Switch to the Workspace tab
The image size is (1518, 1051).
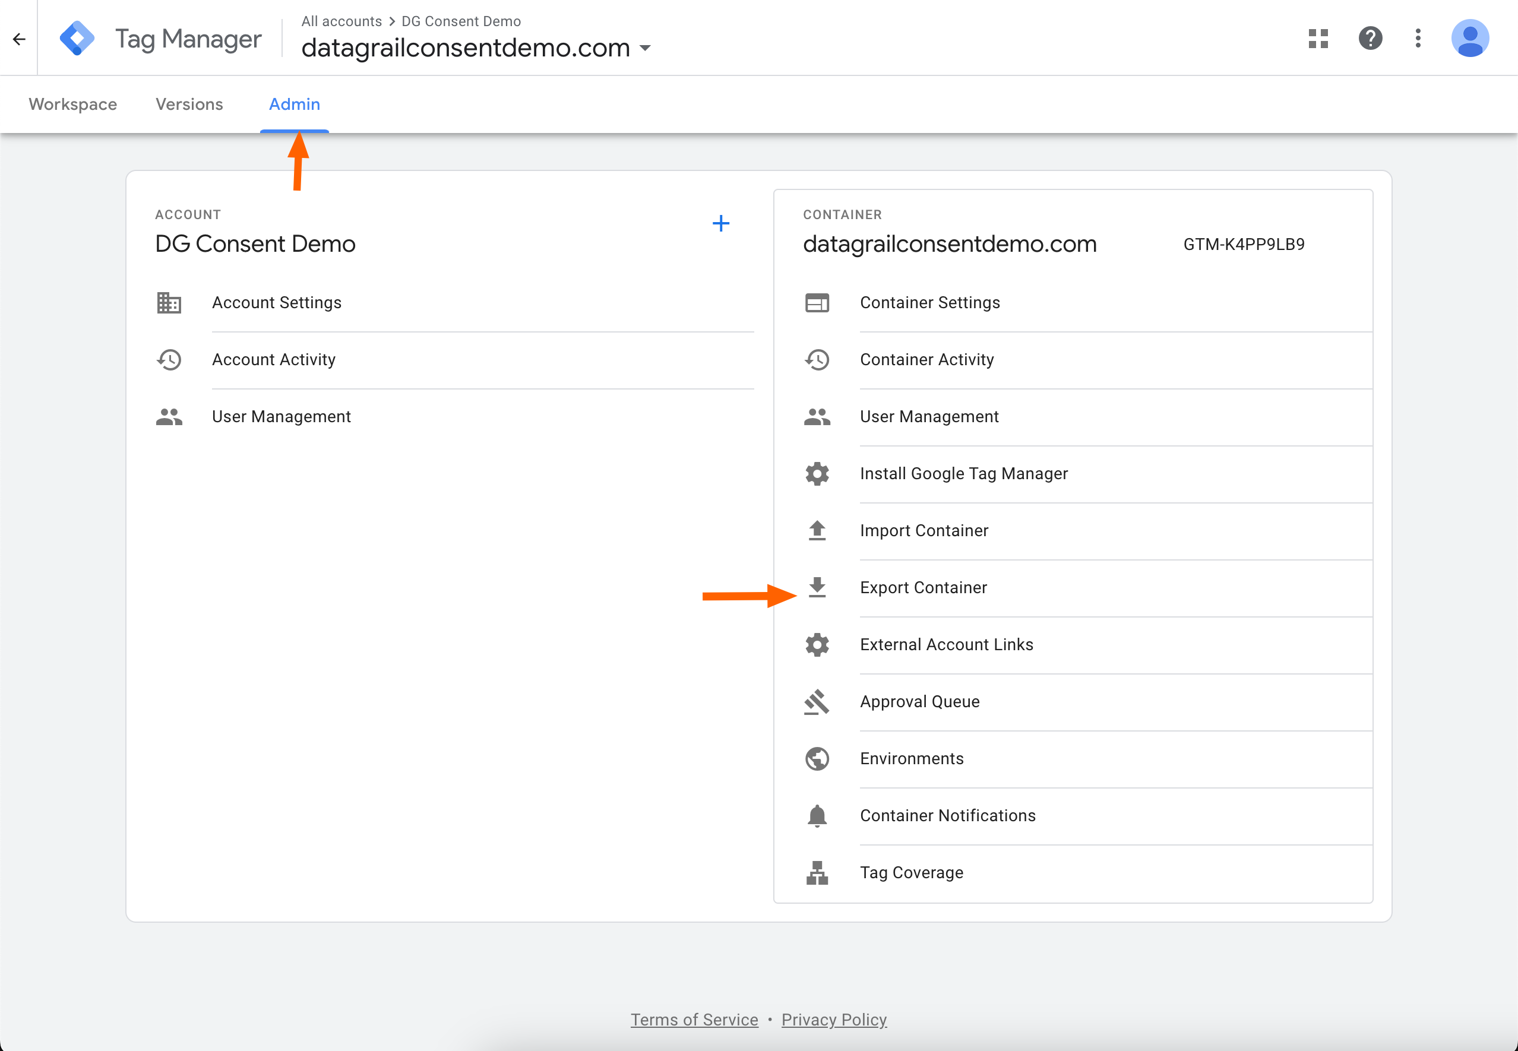72,104
